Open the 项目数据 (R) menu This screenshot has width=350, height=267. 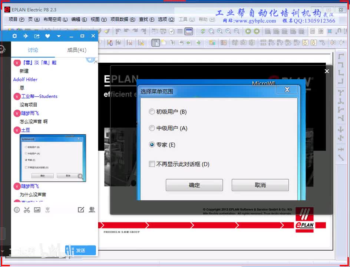point(123,19)
